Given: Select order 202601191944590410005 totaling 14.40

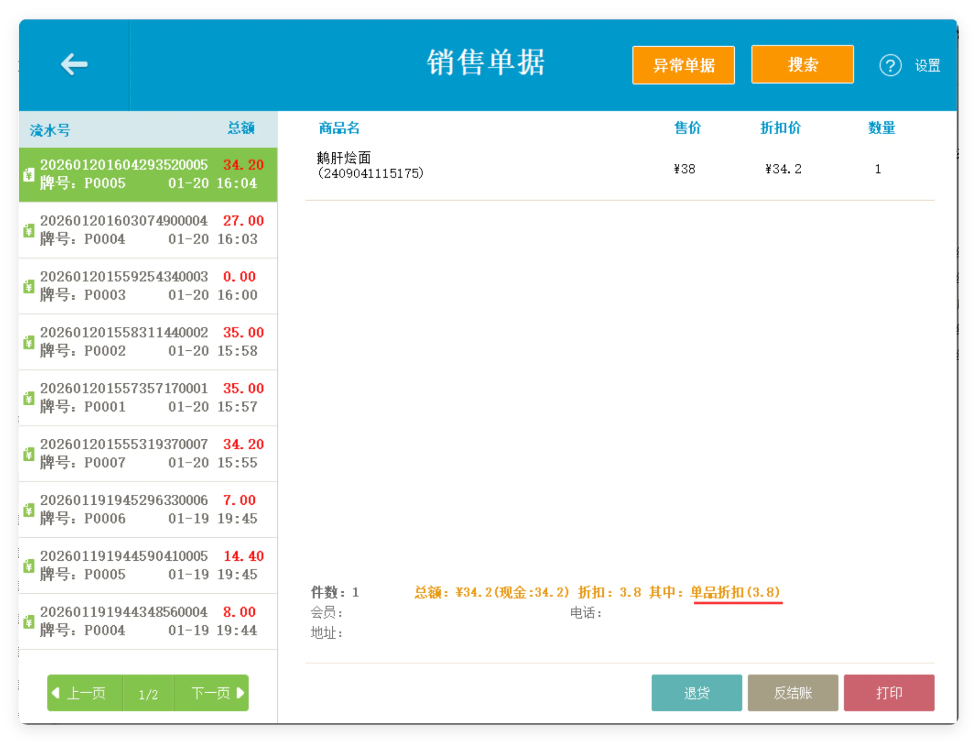Looking at the screenshot, I should (148, 565).
